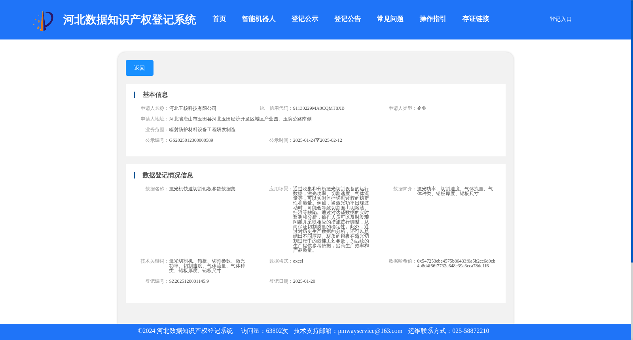This screenshot has height=340, width=633.
Task: Open the 操作指引 menu item
Action: point(433,19)
